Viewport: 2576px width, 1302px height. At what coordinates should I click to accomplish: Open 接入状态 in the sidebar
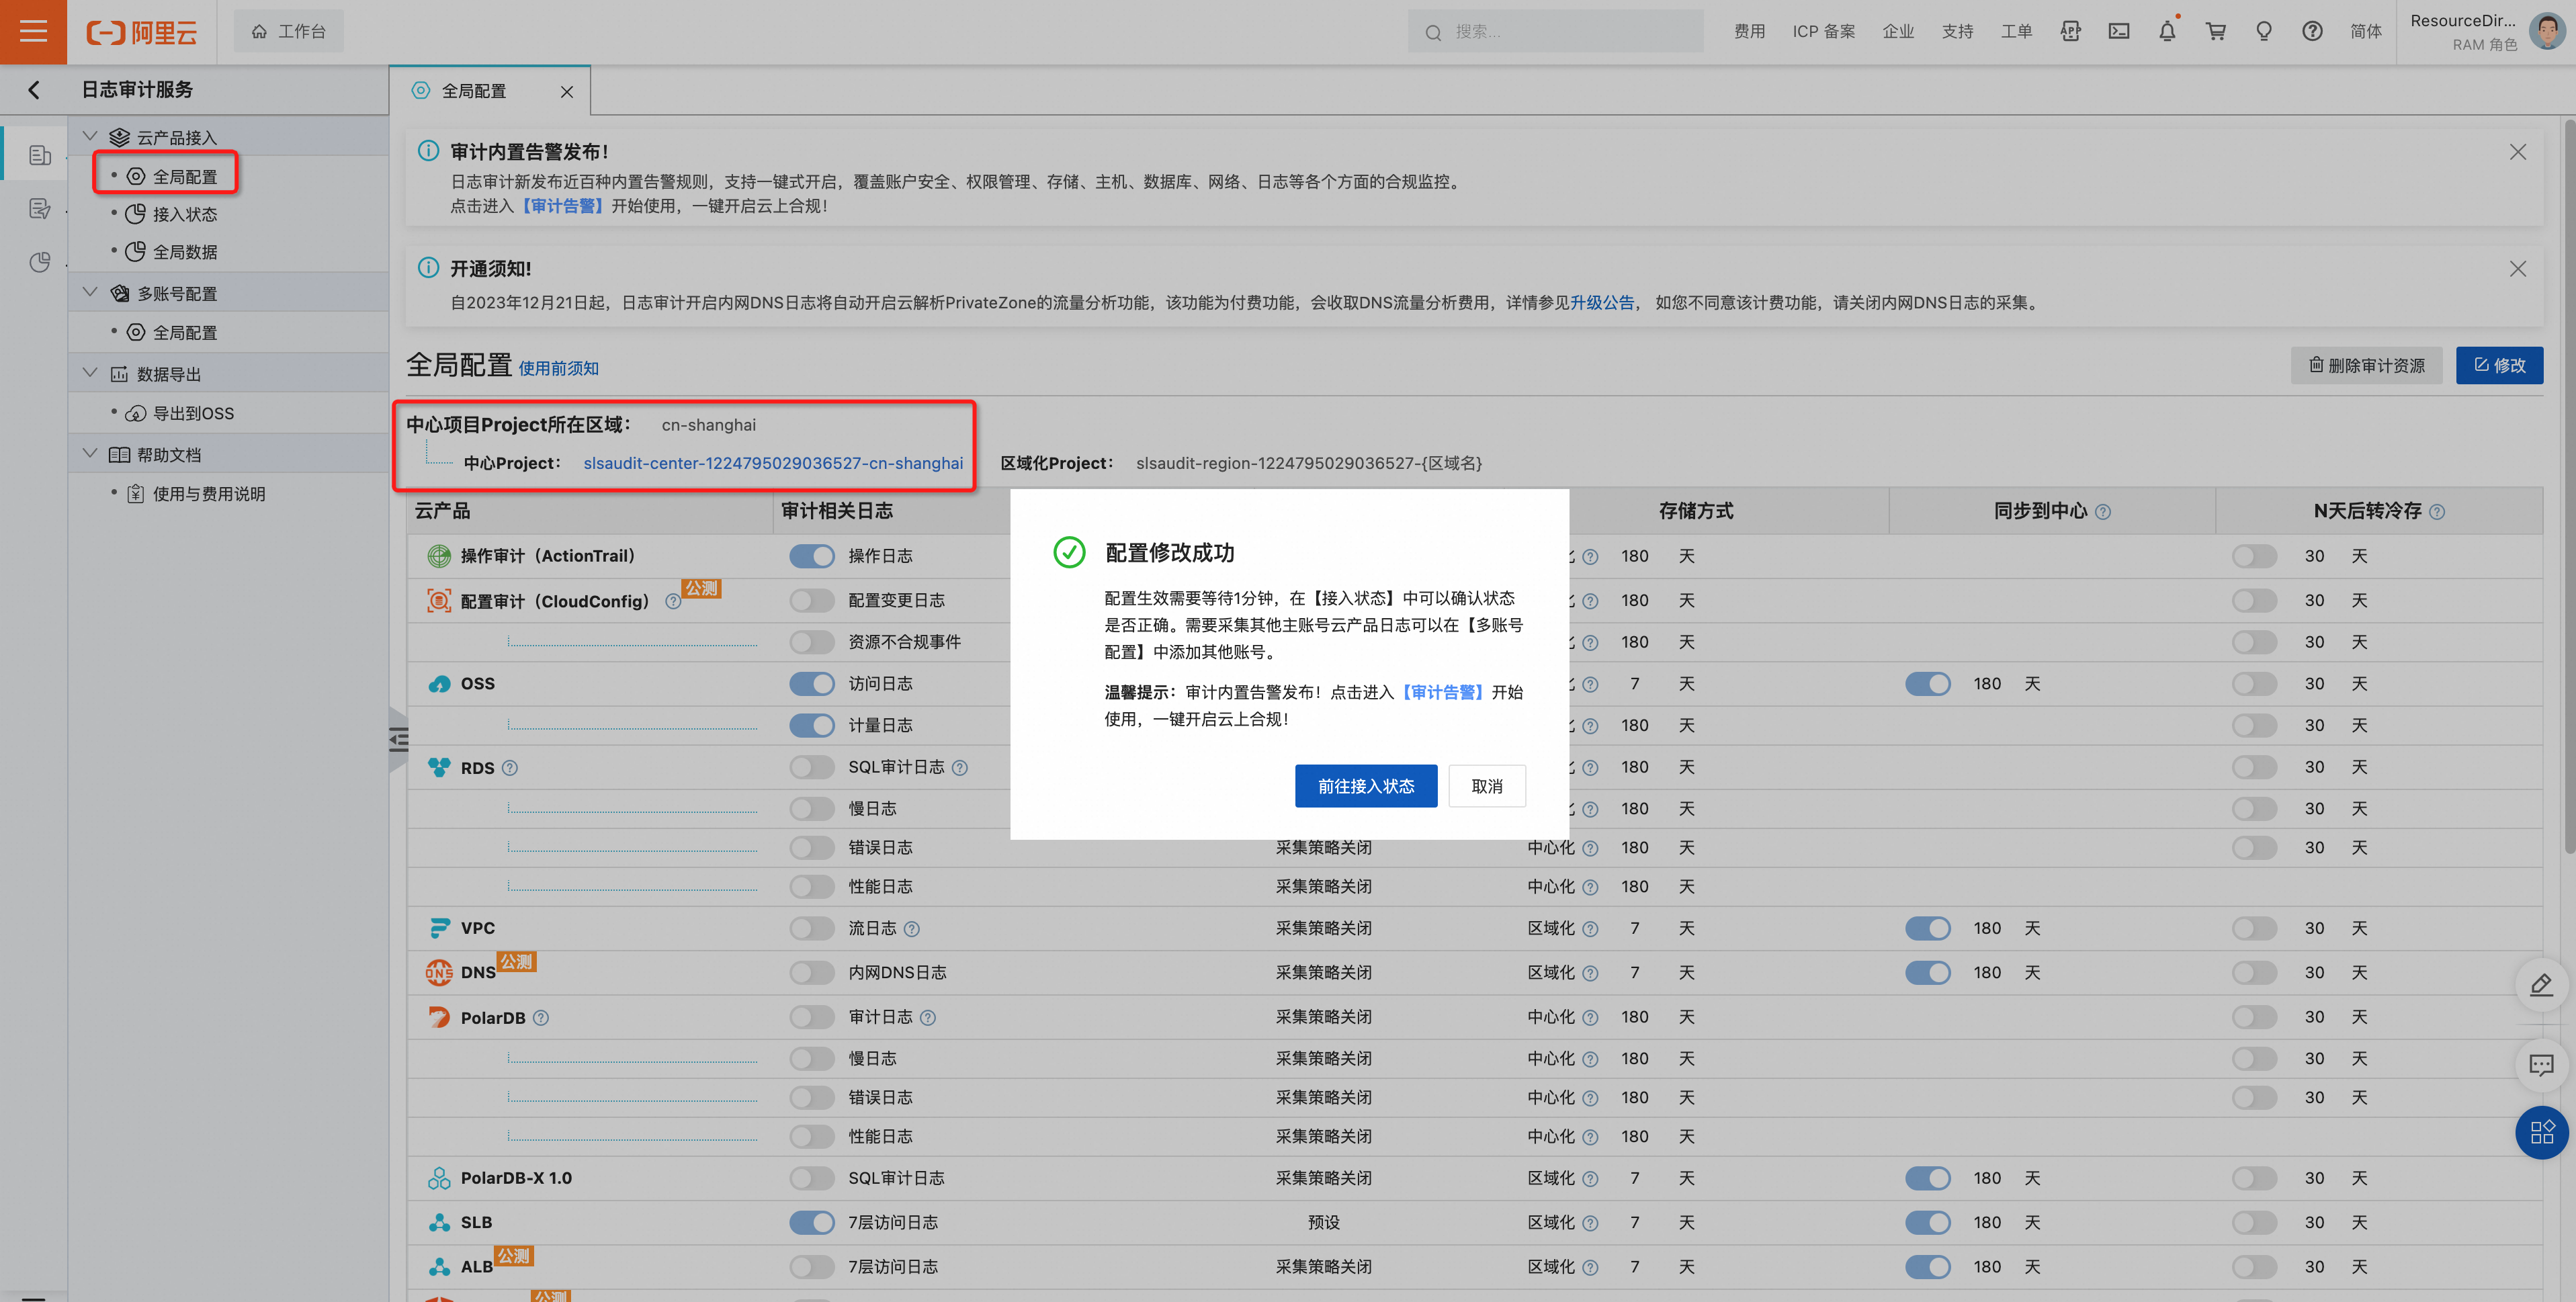[184, 215]
